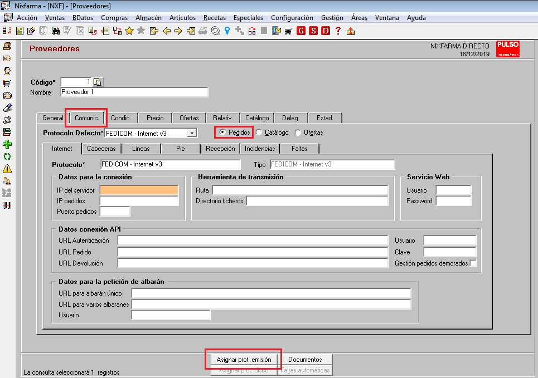Image resolution: width=538 pixels, height=378 pixels.
Task: Click the next record right arrow
Action: pyautogui.click(x=178, y=31)
